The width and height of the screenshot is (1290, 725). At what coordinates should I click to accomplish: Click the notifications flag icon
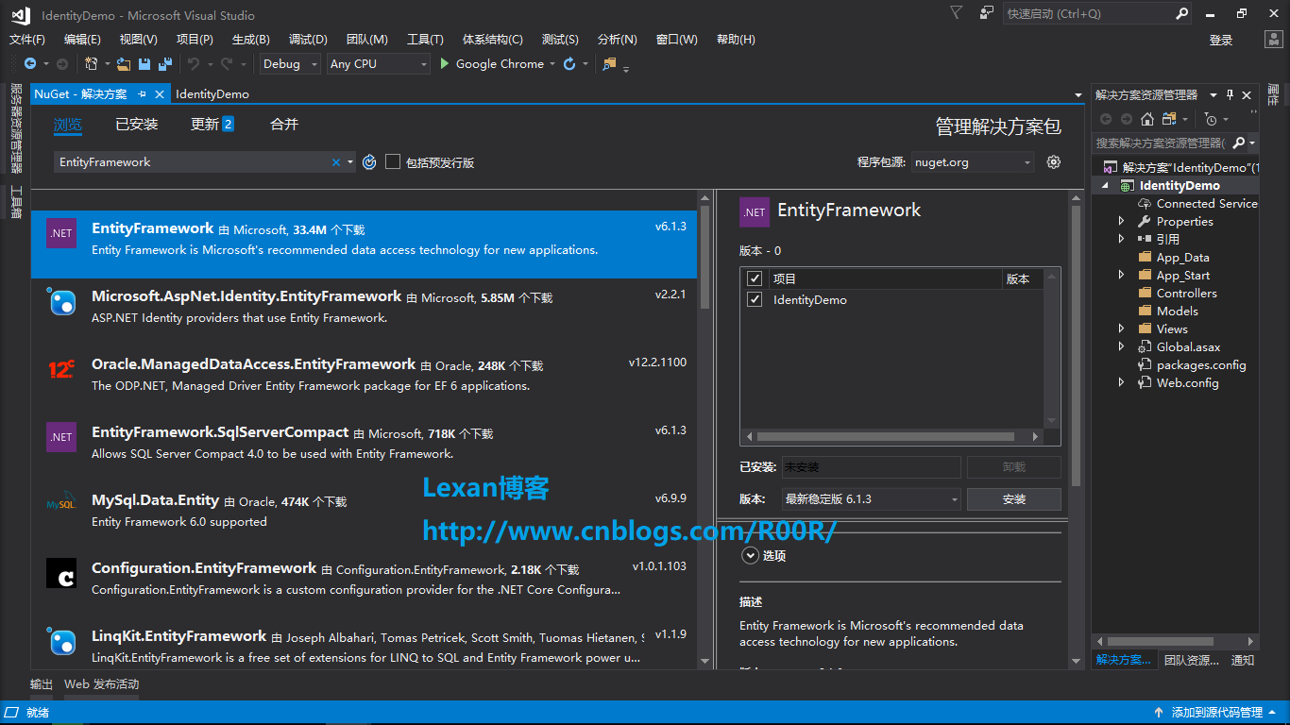pyautogui.click(x=957, y=13)
